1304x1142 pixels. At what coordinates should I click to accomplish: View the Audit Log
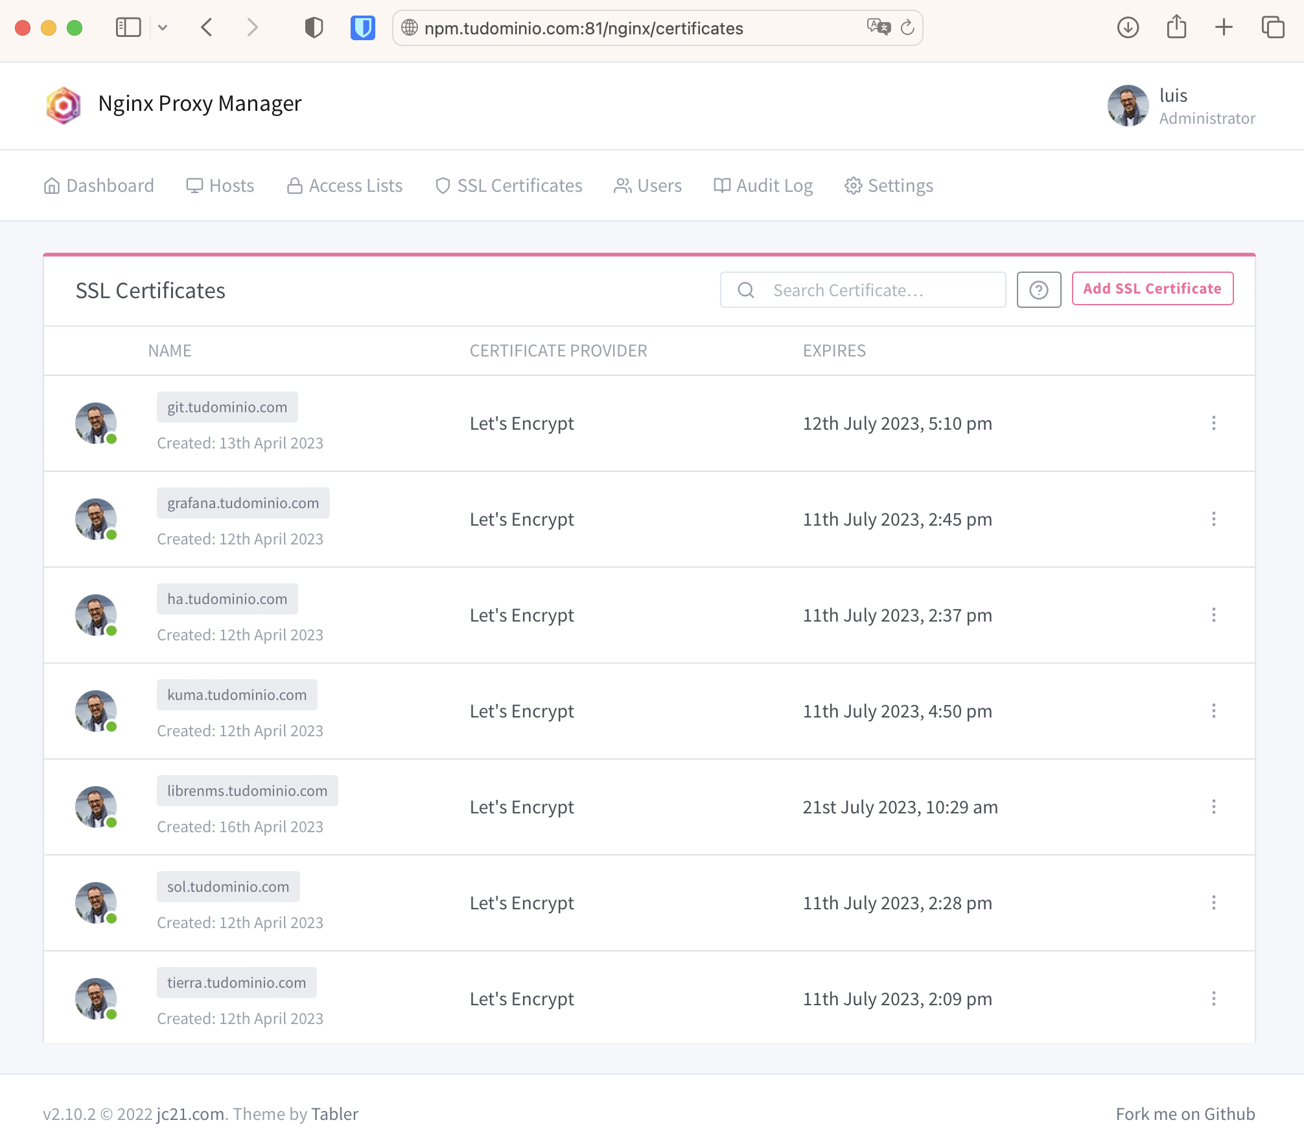(763, 186)
